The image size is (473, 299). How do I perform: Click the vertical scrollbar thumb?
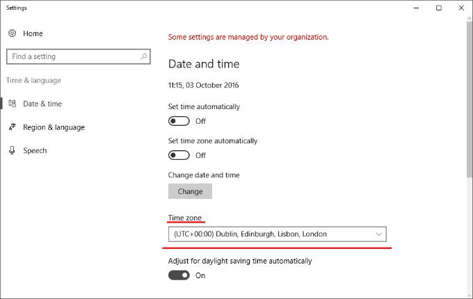click(469, 104)
